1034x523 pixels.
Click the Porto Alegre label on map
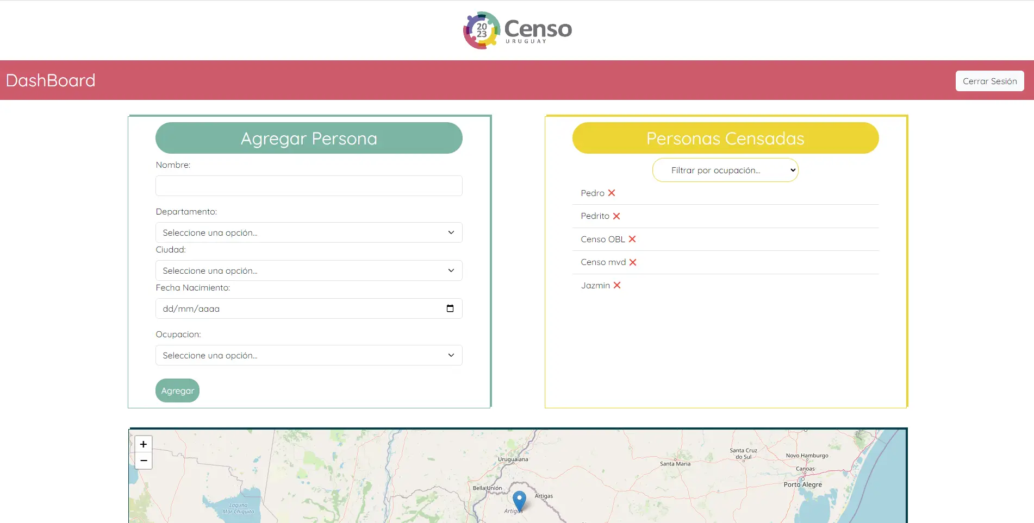(x=802, y=484)
